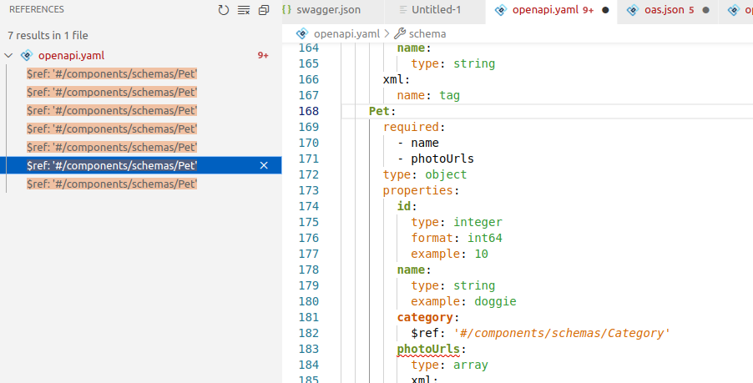Click the swagger.json braces file icon
753x383 pixels.
287,10
